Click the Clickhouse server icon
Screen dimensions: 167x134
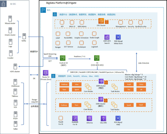click(16, 82)
